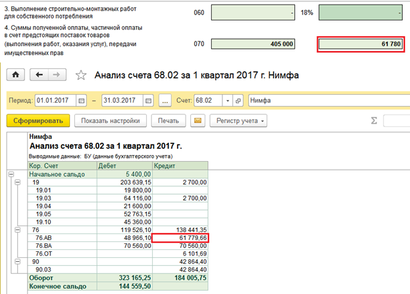This screenshot has width=410, height=294.
Task: Send report by email envelope icon
Action: (x=197, y=121)
